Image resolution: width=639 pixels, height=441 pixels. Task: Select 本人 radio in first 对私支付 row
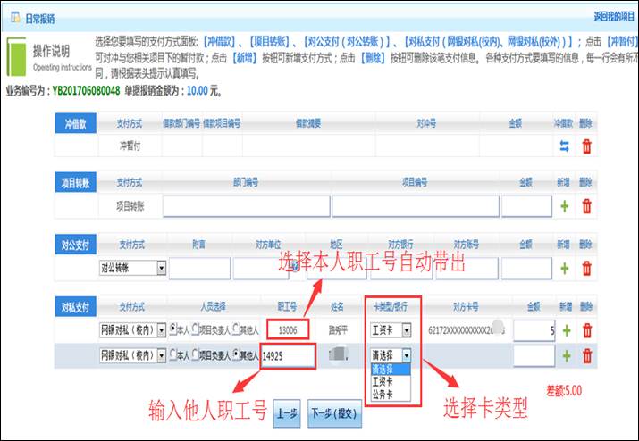coord(172,330)
